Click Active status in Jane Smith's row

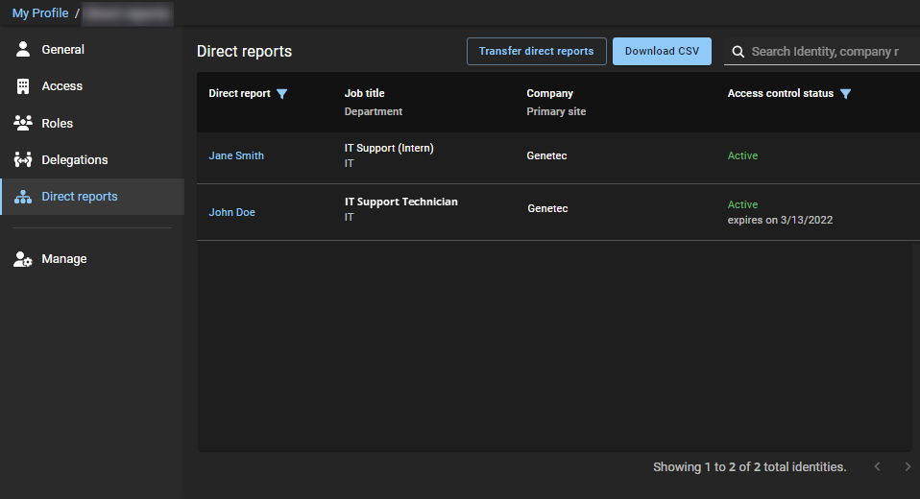[742, 155]
